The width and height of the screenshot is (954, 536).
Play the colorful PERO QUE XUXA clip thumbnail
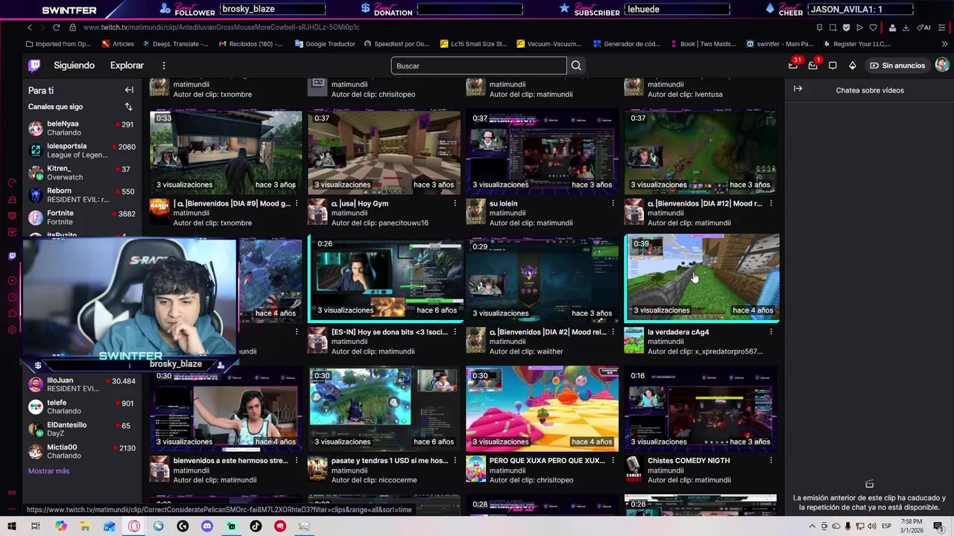coord(542,409)
